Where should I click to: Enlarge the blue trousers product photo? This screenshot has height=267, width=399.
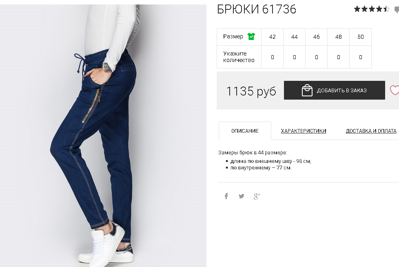click(x=103, y=136)
